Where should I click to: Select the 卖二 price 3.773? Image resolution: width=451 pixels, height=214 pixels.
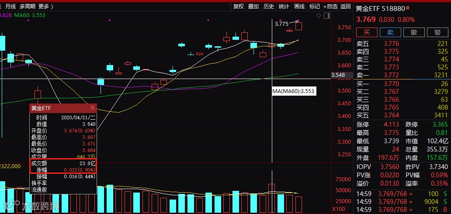click(392, 67)
